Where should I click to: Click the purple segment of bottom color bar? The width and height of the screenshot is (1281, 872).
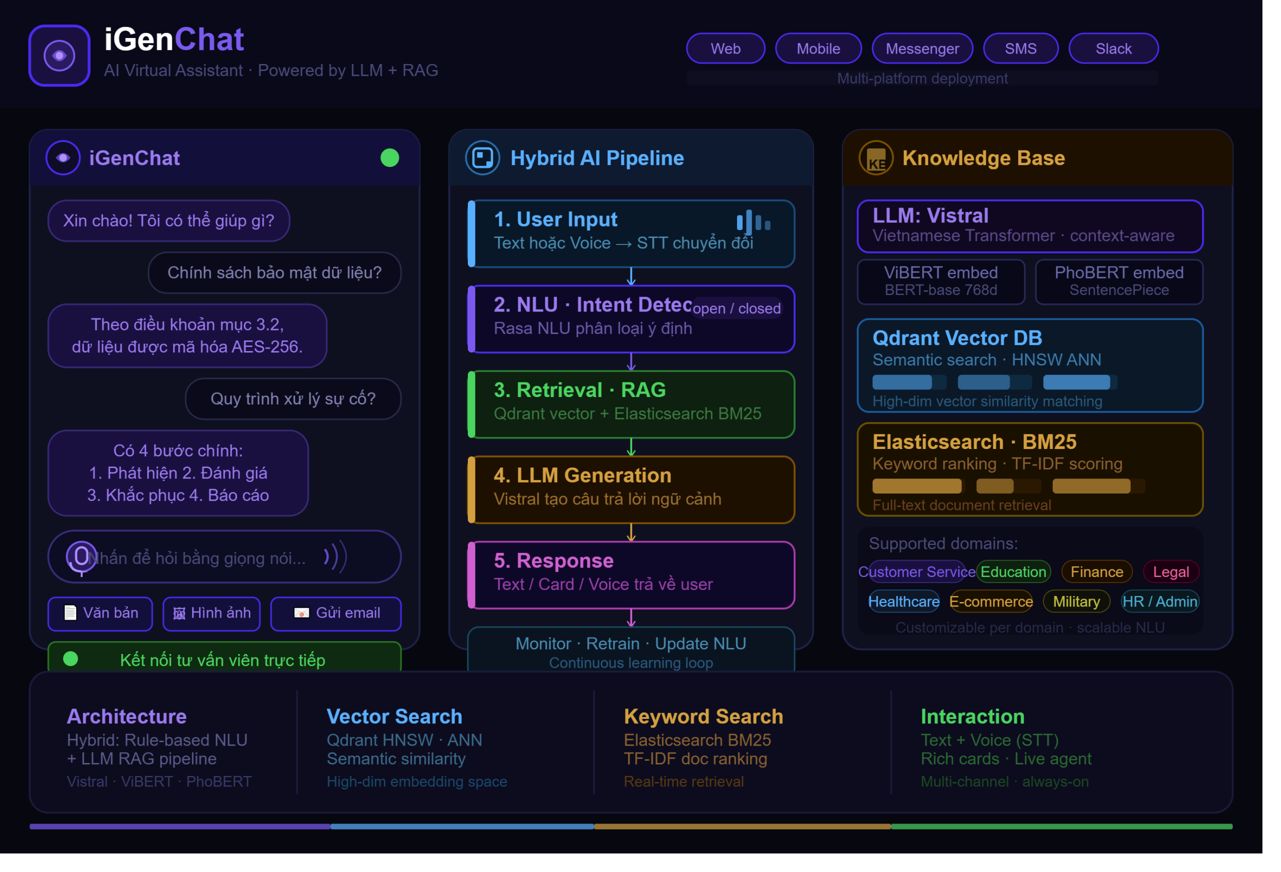coord(180,827)
